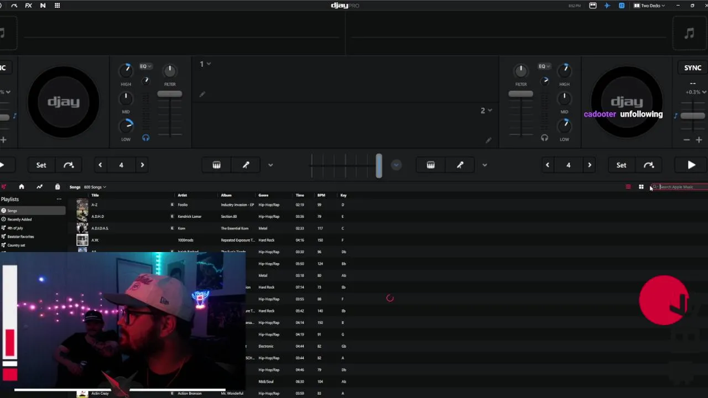The height and width of the screenshot is (398, 708).
Task: Open the 600 Songs dropdown
Action: (95, 187)
